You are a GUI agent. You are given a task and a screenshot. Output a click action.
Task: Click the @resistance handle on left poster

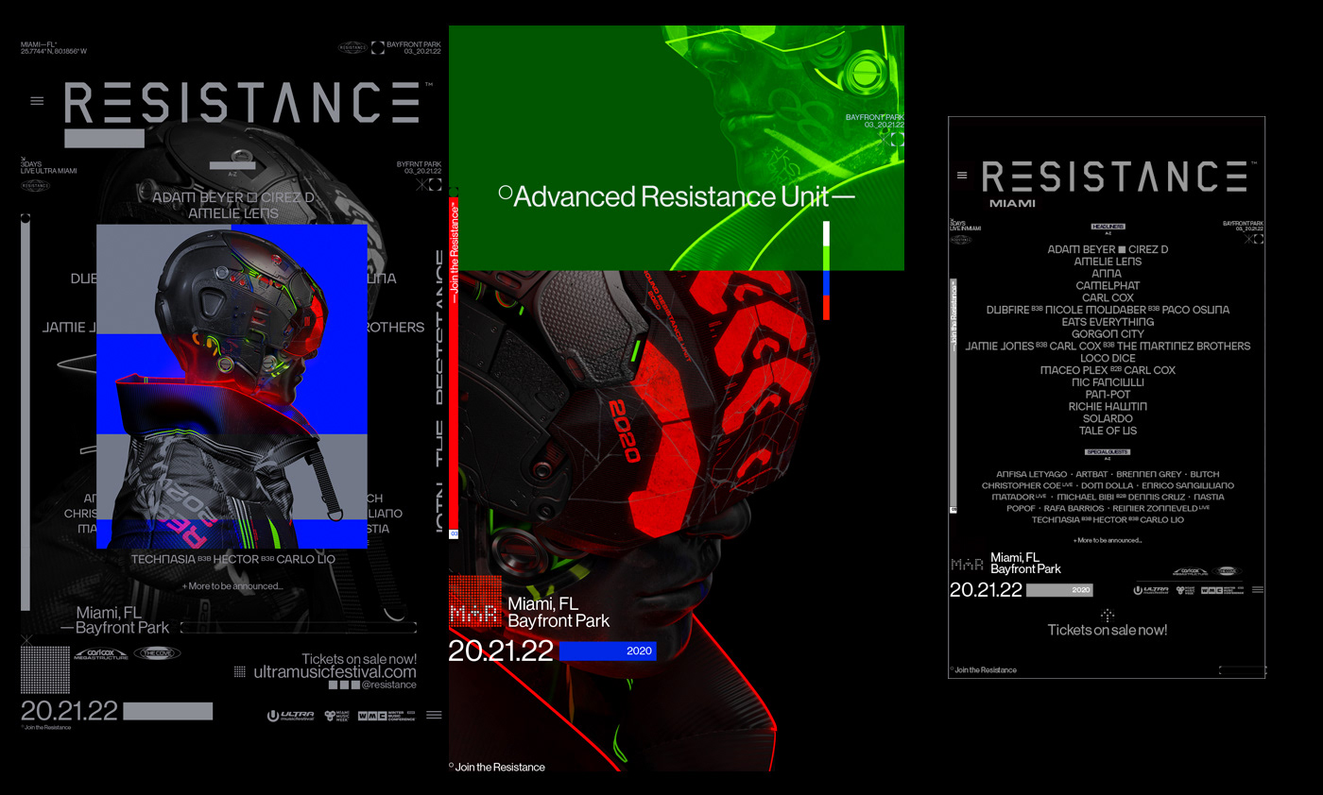(x=389, y=685)
